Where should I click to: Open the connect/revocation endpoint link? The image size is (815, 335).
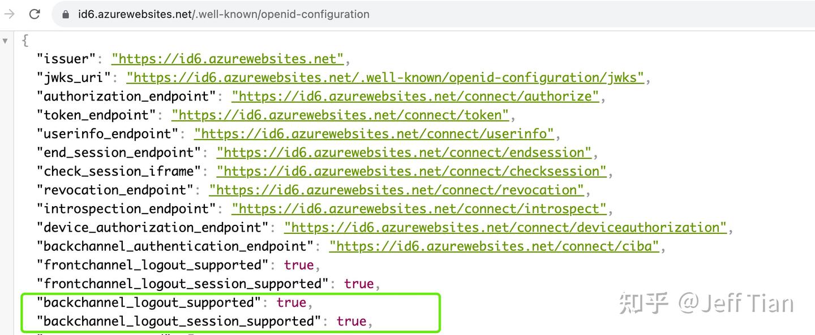point(396,190)
